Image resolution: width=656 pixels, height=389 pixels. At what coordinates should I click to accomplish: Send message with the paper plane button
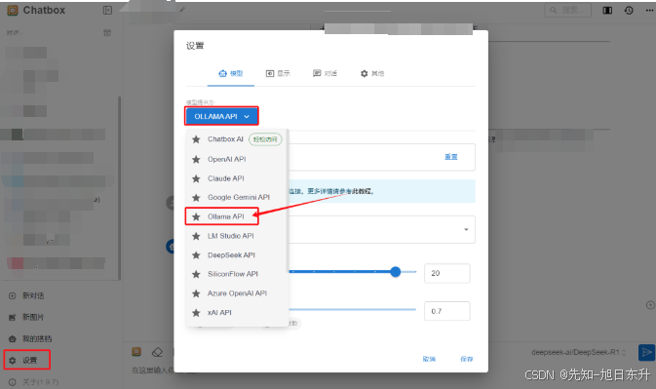647,352
